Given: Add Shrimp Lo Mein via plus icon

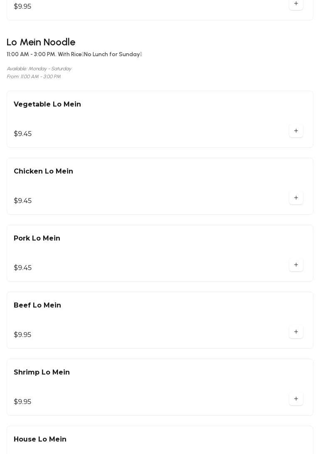Looking at the screenshot, I should (296, 399).
